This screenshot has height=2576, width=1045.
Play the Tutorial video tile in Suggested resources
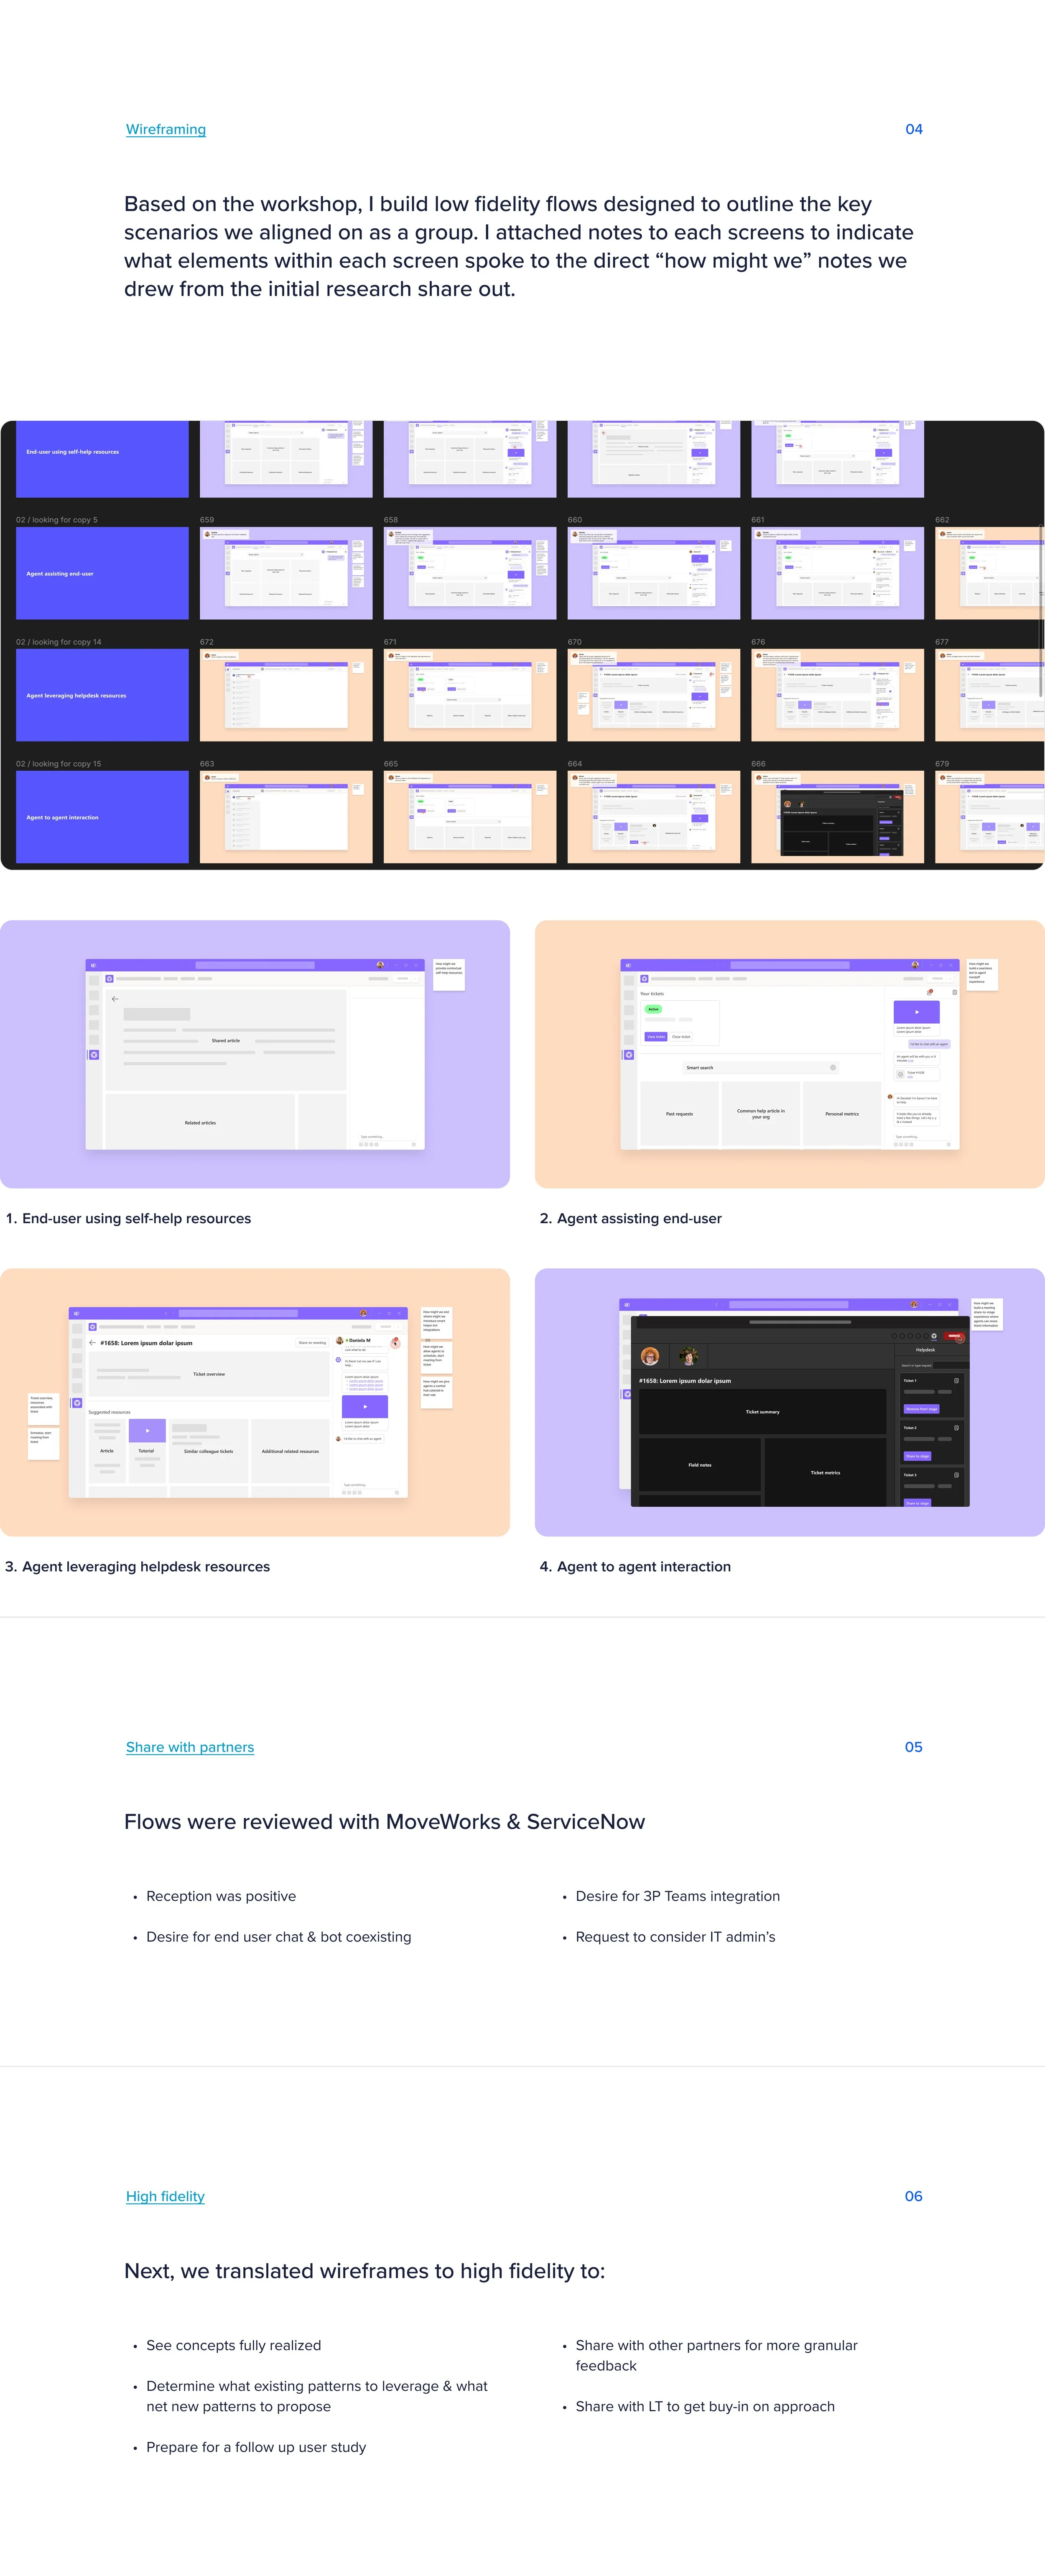pyautogui.click(x=147, y=1430)
